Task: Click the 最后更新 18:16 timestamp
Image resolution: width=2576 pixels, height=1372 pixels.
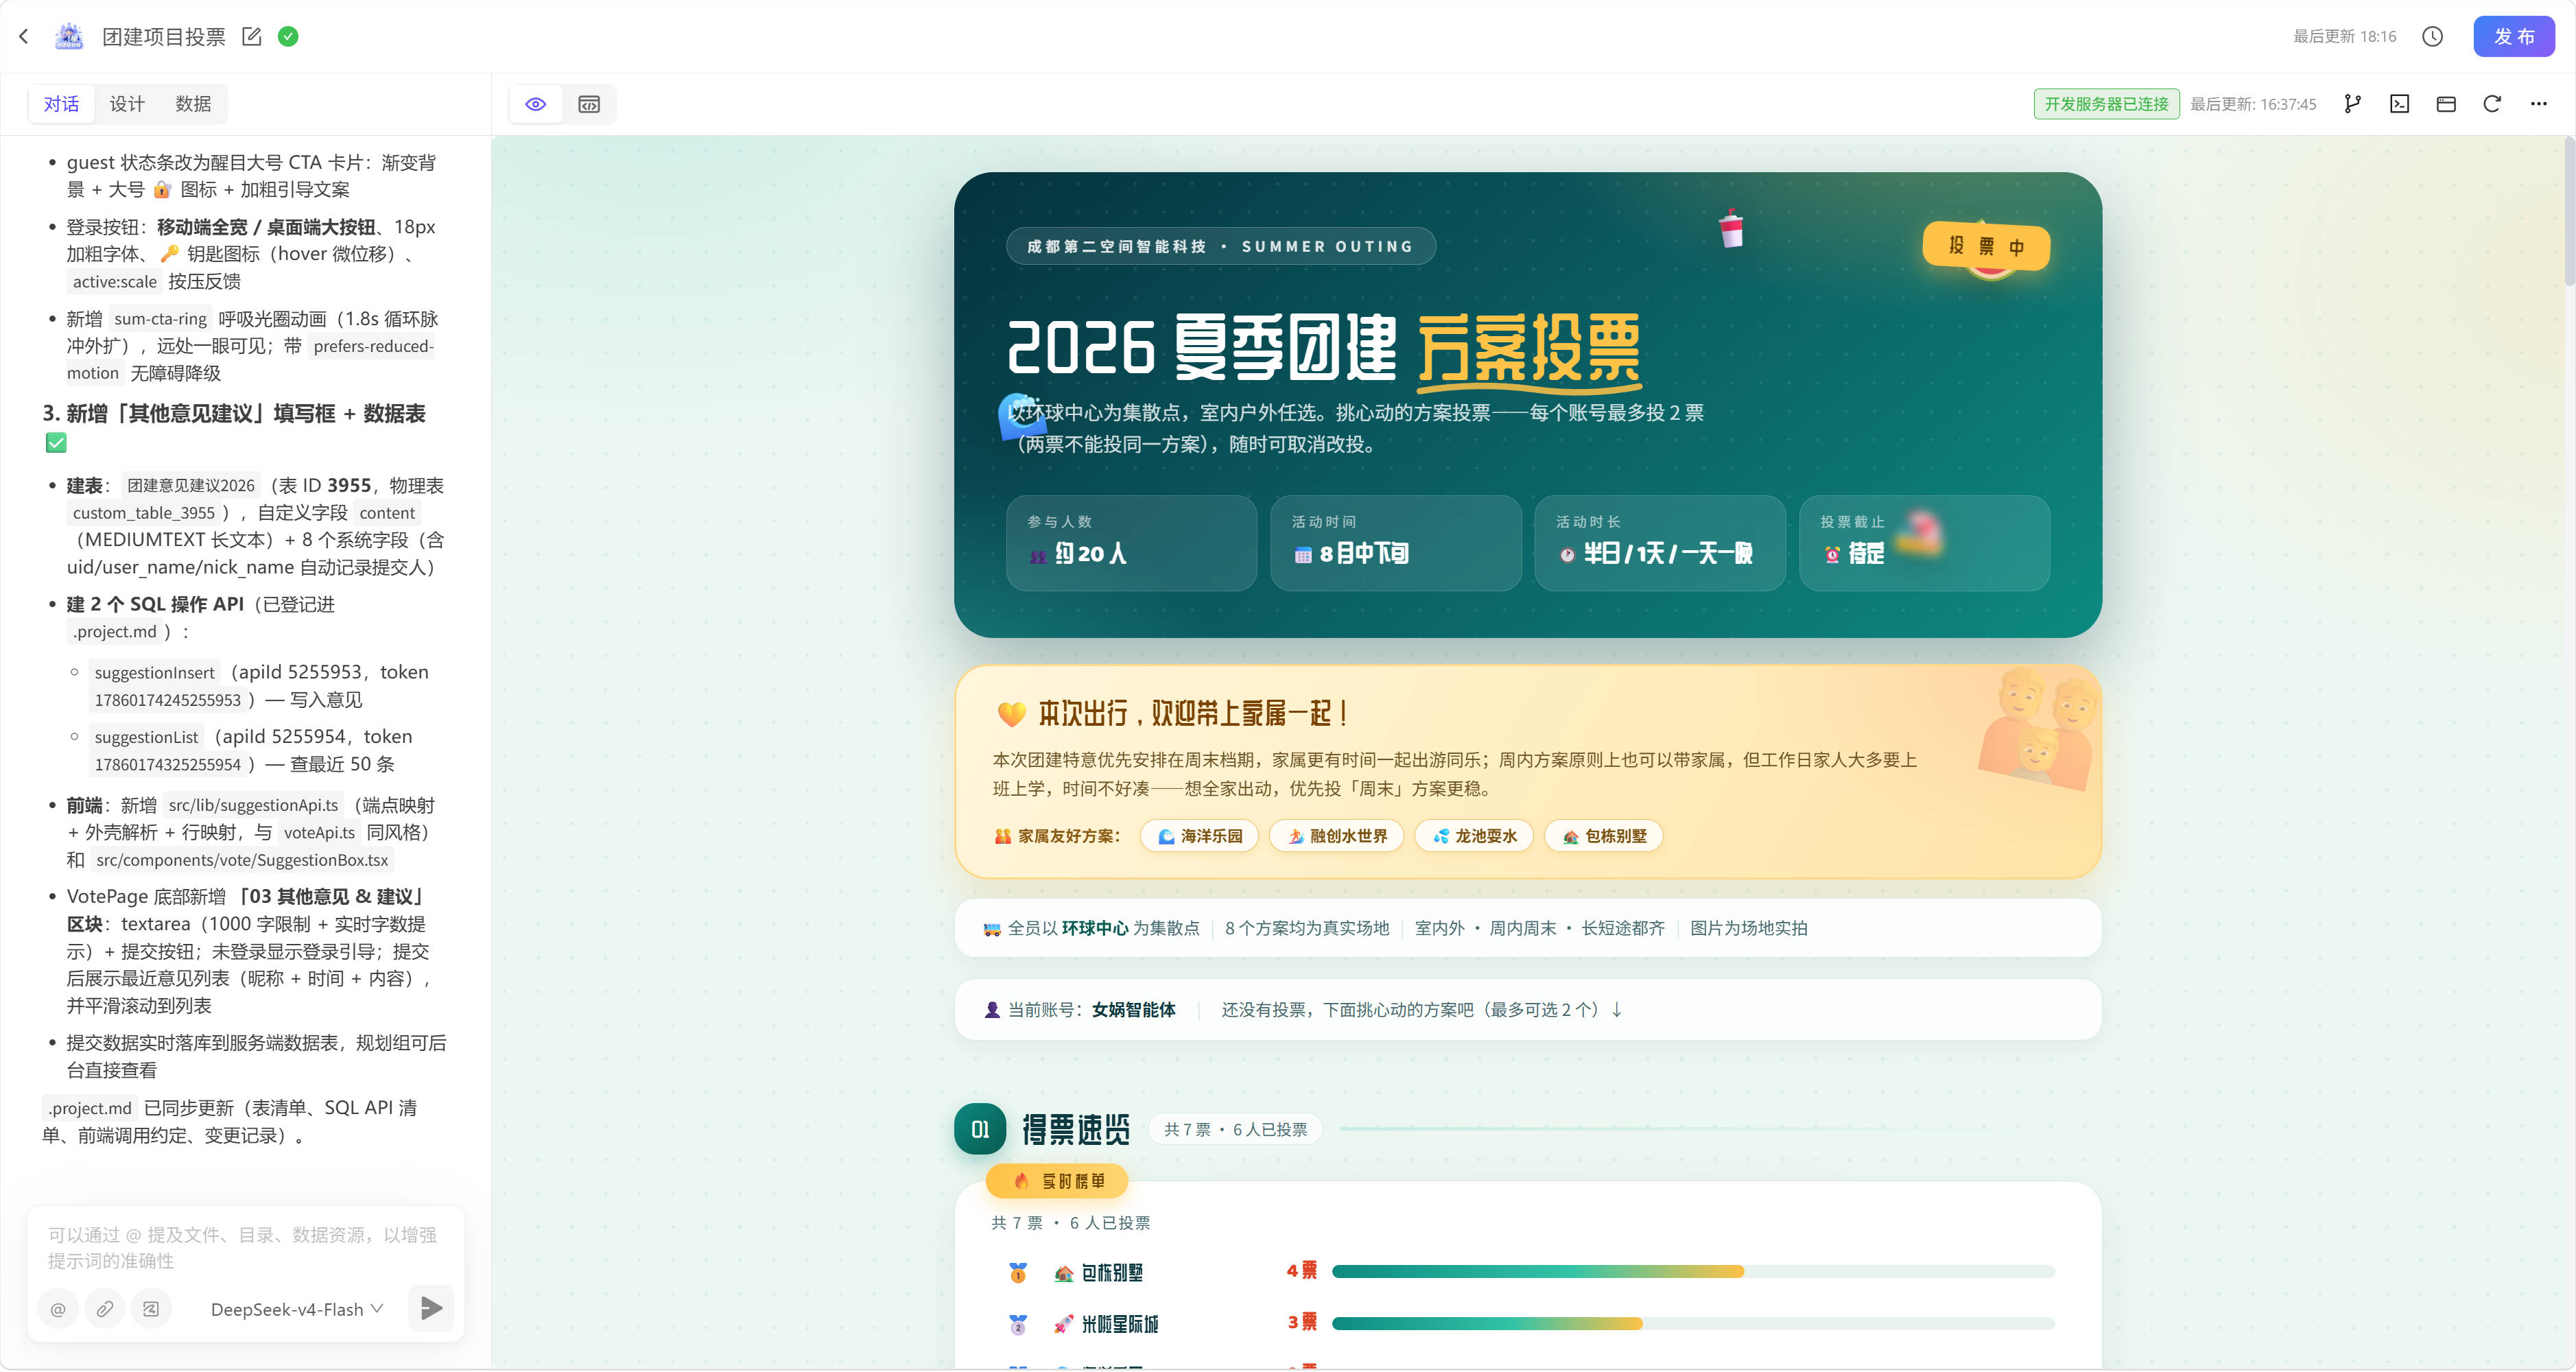Action: coord(2344,37)
